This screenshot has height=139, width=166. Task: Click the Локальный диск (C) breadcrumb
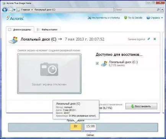[45, 10]
